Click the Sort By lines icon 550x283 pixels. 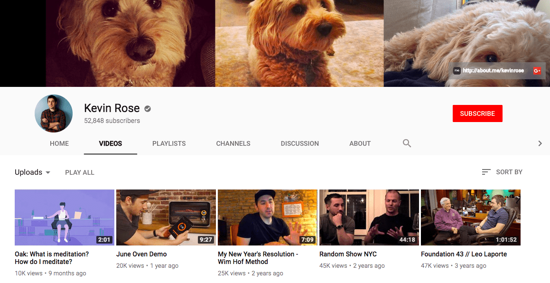tap(486, 172)
